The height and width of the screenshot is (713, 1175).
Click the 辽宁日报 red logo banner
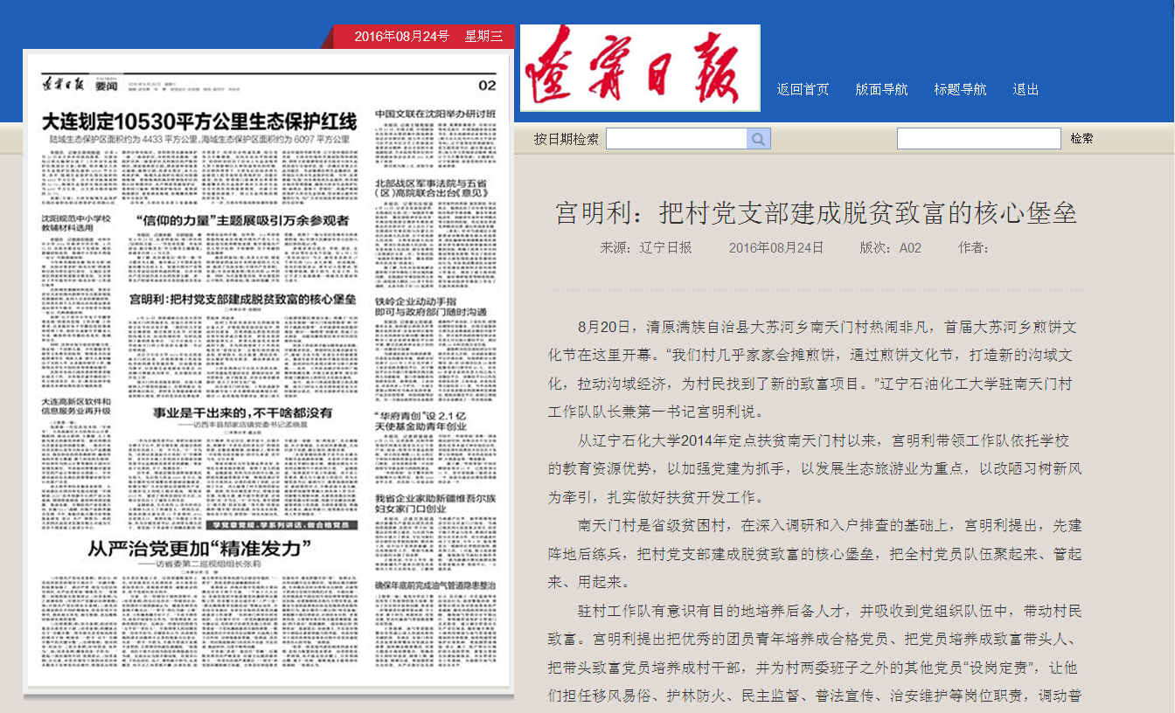(640, 68)
